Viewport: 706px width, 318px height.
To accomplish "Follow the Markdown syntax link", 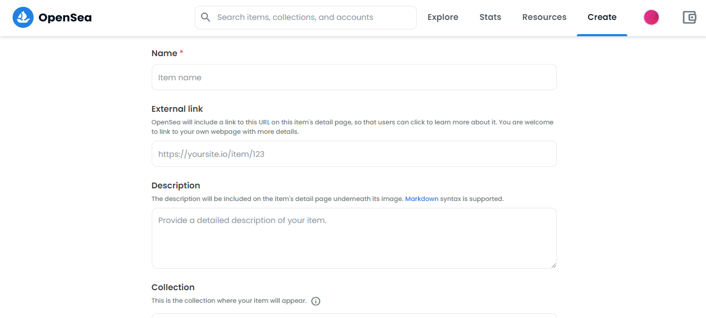I will [422, 199].
